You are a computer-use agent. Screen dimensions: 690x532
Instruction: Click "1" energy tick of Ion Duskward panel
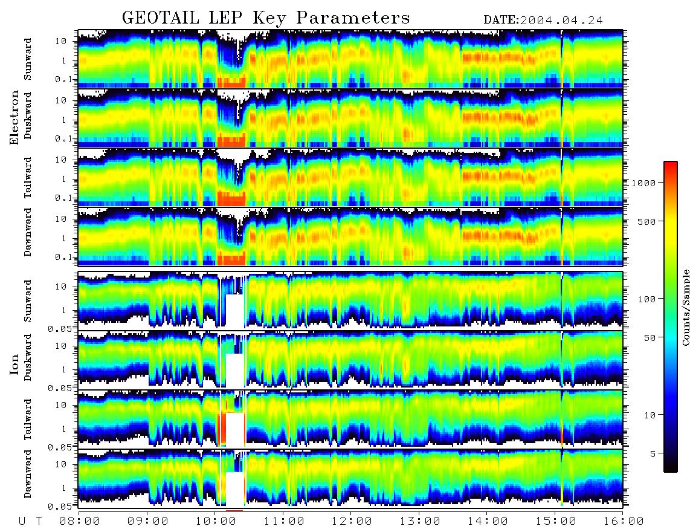click(64, 370)
